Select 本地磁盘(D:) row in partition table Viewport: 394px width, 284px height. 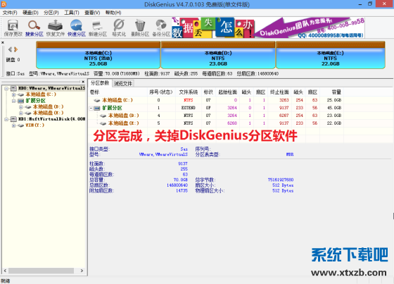217,116
